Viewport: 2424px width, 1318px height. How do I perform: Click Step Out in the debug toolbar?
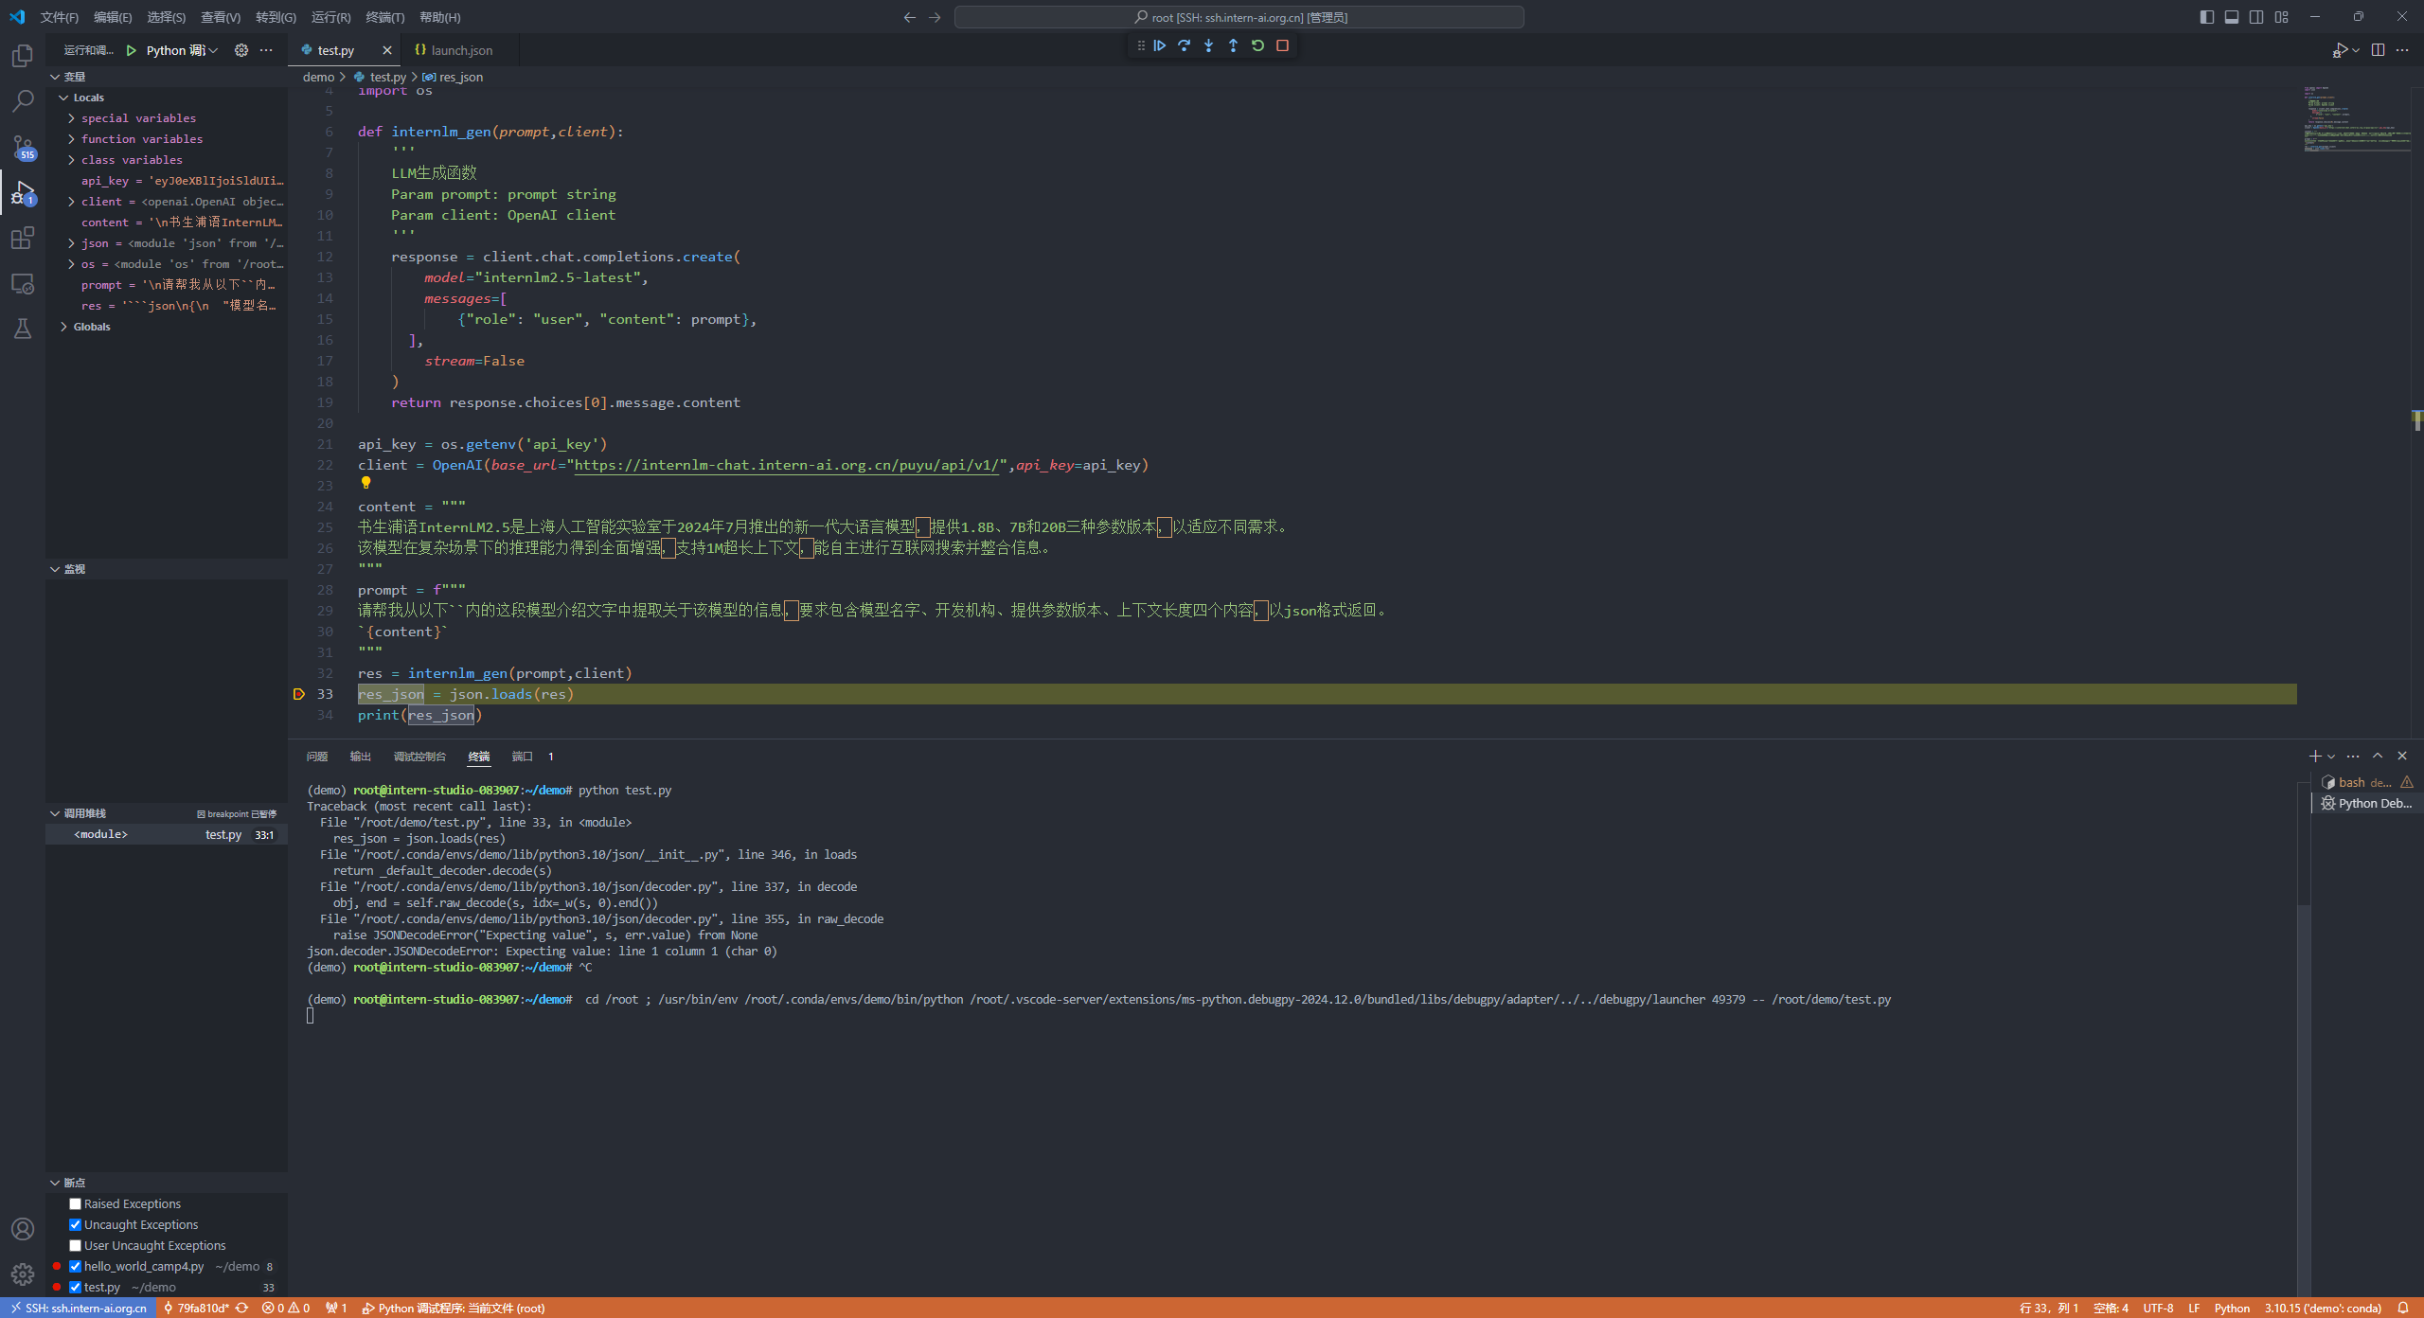tap(1233, 45)
